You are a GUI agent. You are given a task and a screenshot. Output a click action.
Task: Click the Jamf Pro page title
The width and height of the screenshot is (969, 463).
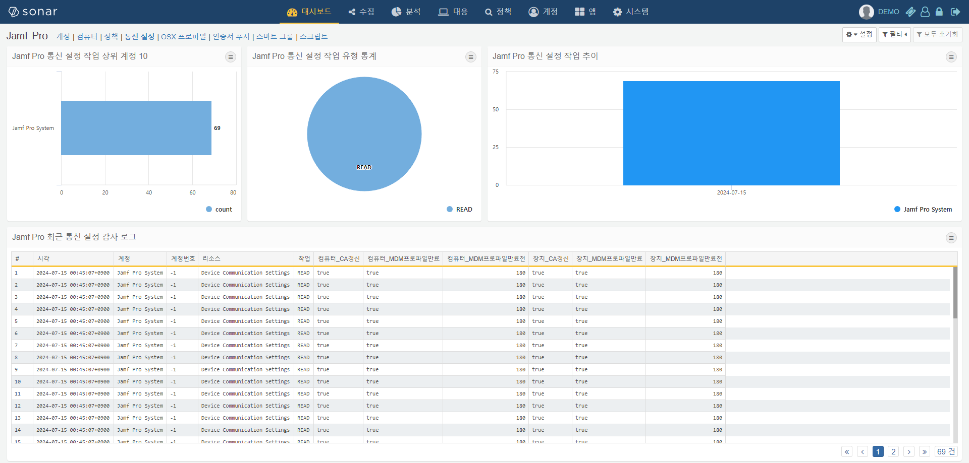[27, 36]
